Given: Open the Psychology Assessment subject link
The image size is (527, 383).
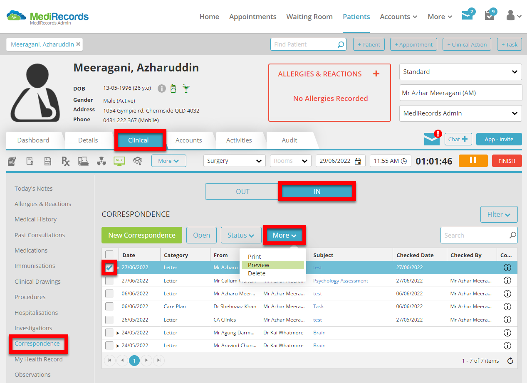Looking at the screenshot, I should click(x=341, y=281).
